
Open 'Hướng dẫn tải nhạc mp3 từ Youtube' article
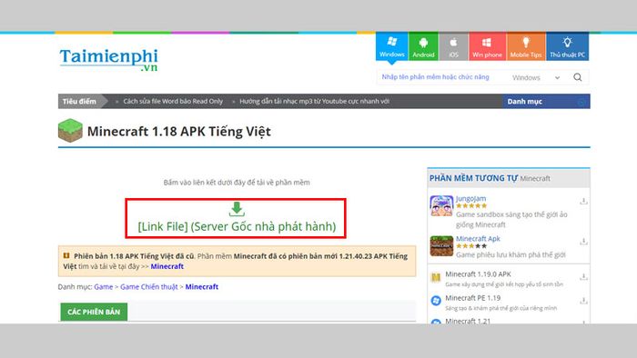pyautogui.click(x=314, y=102)
